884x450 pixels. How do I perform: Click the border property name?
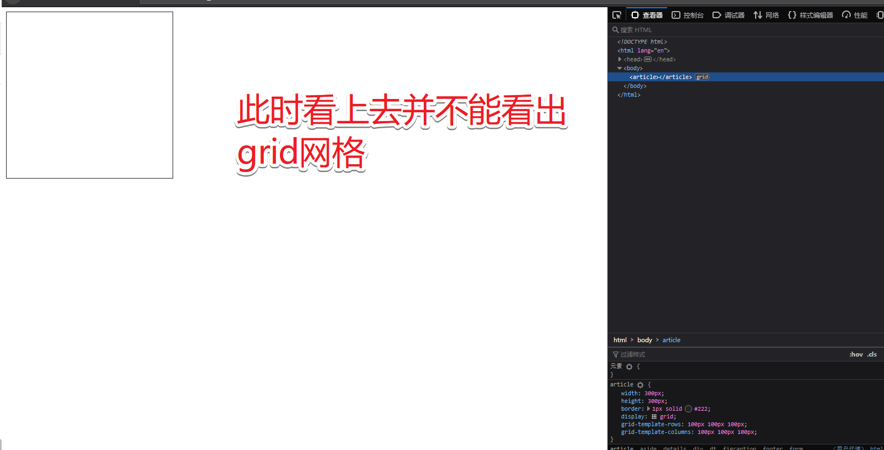631,409
